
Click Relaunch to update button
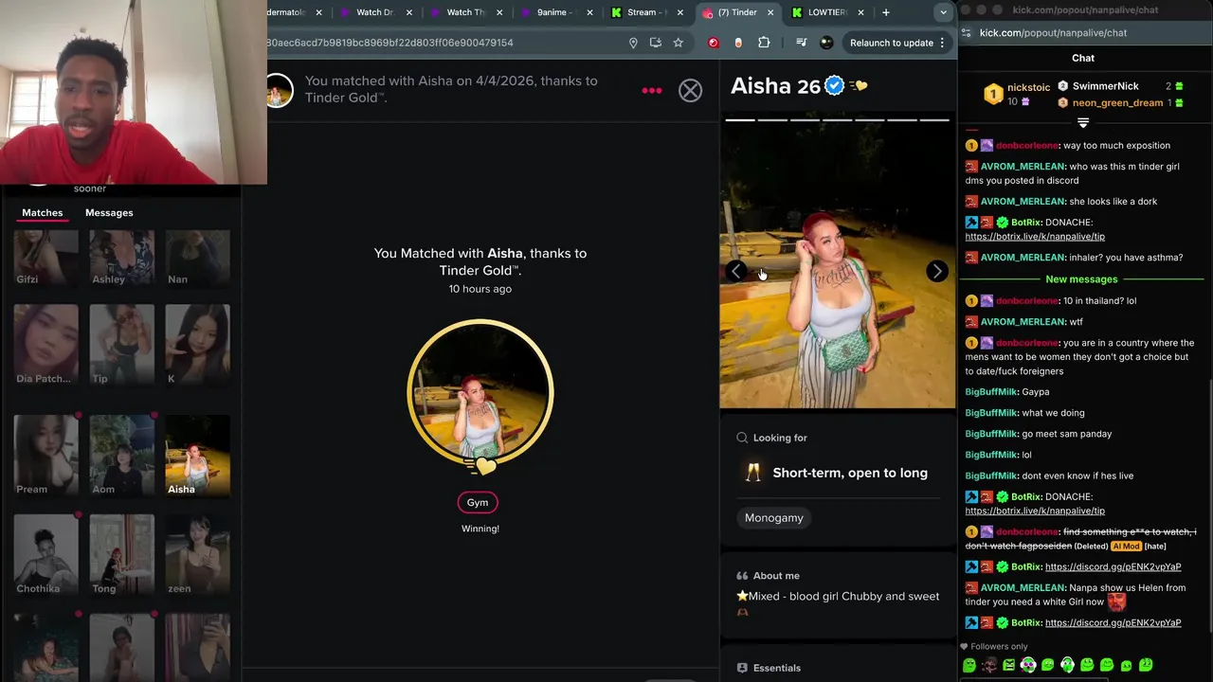(892, 43)
